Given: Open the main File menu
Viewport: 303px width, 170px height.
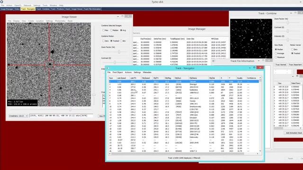Looking at the screenshot, I should coord(2,5).
